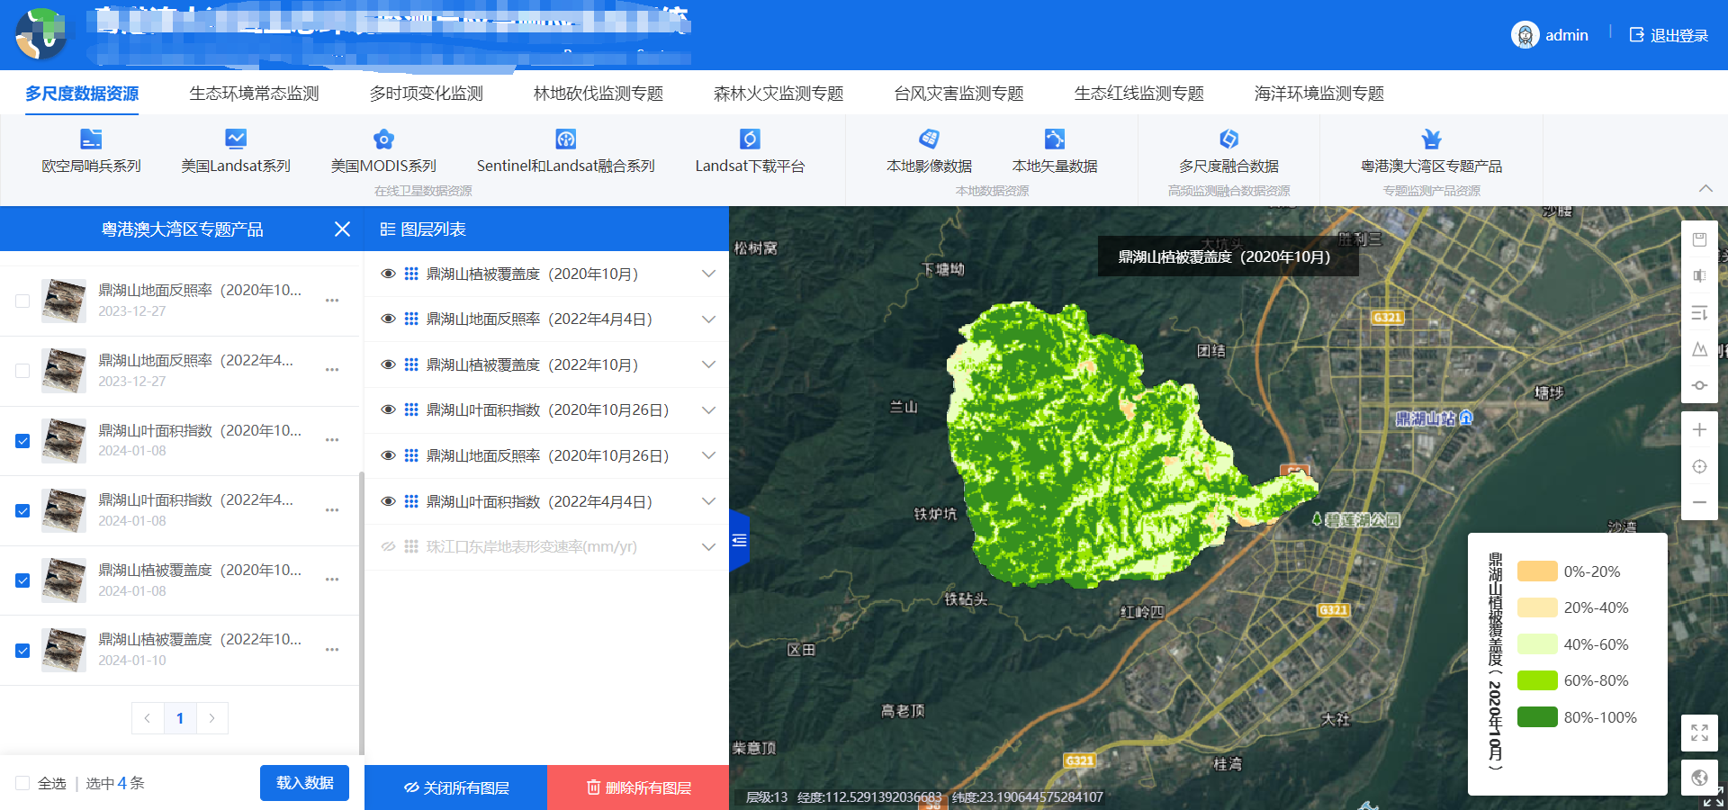The image size is (1728, 810).
Task: Switch to 多尺度数据资源 tab
Action: click(x=82, y=94)
